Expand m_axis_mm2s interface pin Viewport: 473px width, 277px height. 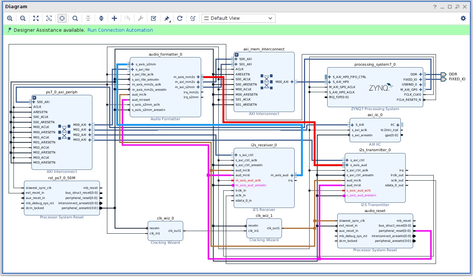coord(198,77)
